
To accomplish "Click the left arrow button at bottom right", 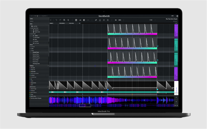I will click(x=175, y=106).
